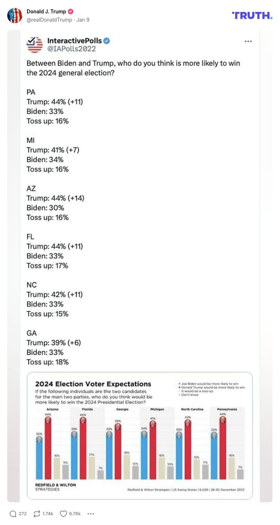Click the 6.76k likes count

(x=75, y=513)
